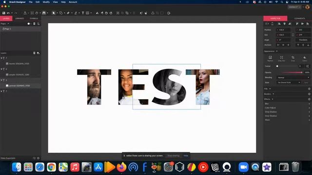Adjust the Opacity slider
This screenshot has width=312, height=175.
[x=292, y=72]
